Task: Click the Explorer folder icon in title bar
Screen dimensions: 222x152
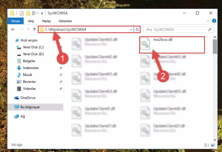Action: click(x=12, y=13)
